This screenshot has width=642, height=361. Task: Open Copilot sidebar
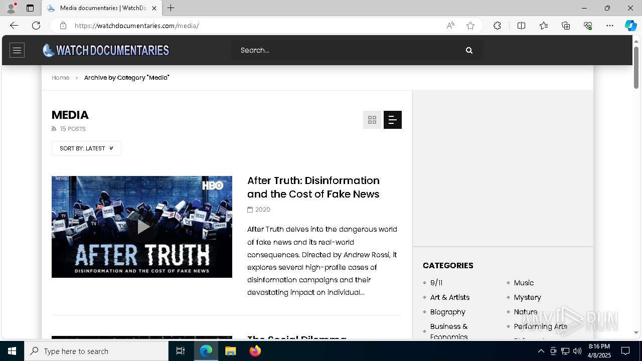(x=630, y=26)
